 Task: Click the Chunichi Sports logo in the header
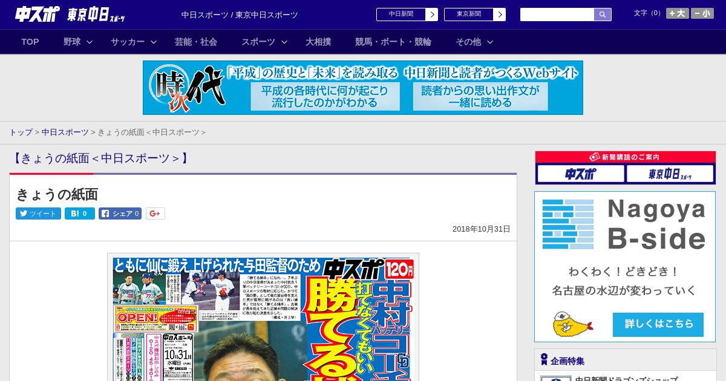(37, 14)
